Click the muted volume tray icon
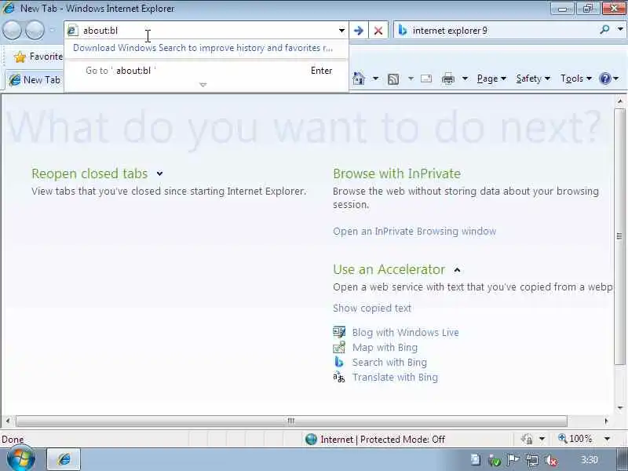 552,460
